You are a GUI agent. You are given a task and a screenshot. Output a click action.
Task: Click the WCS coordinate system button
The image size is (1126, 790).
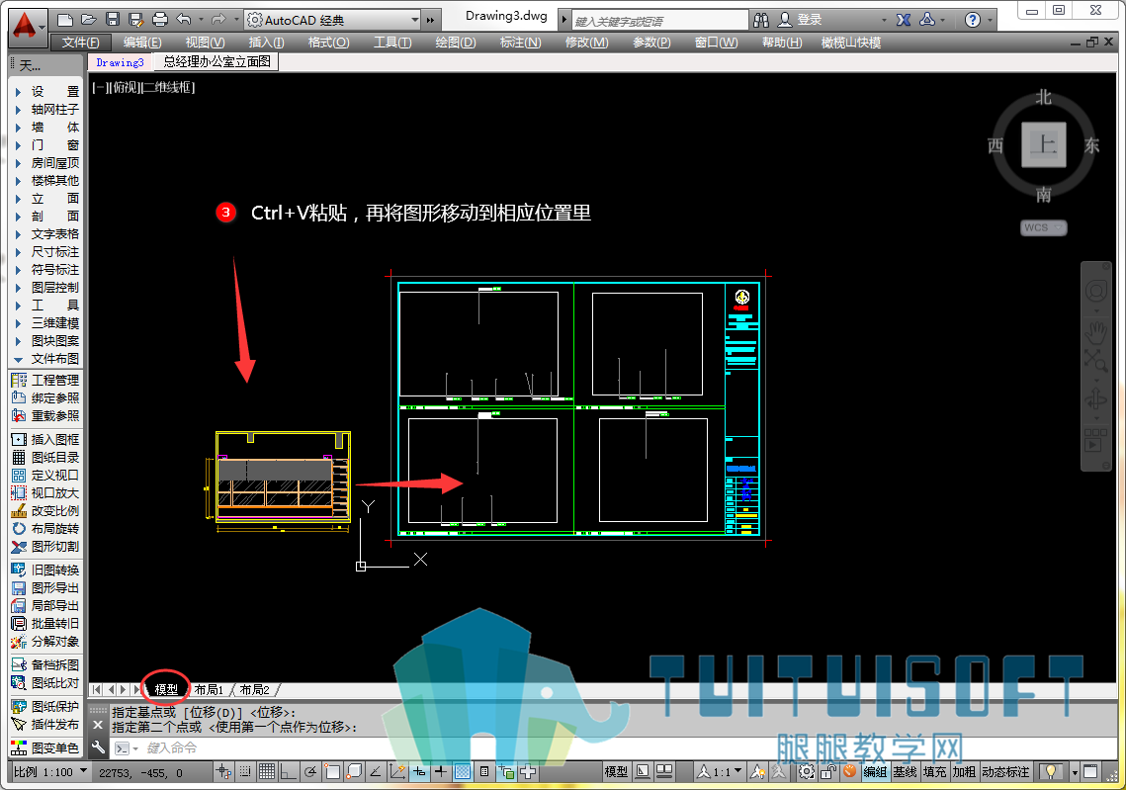point(1043,227)
